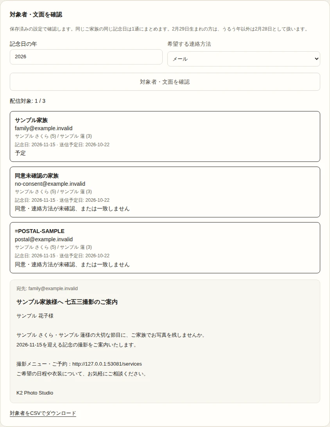This screenshot has width=330, height=427.
Task: Click the preview line ending お気軽にご相談ください
Action: [82, 374]
